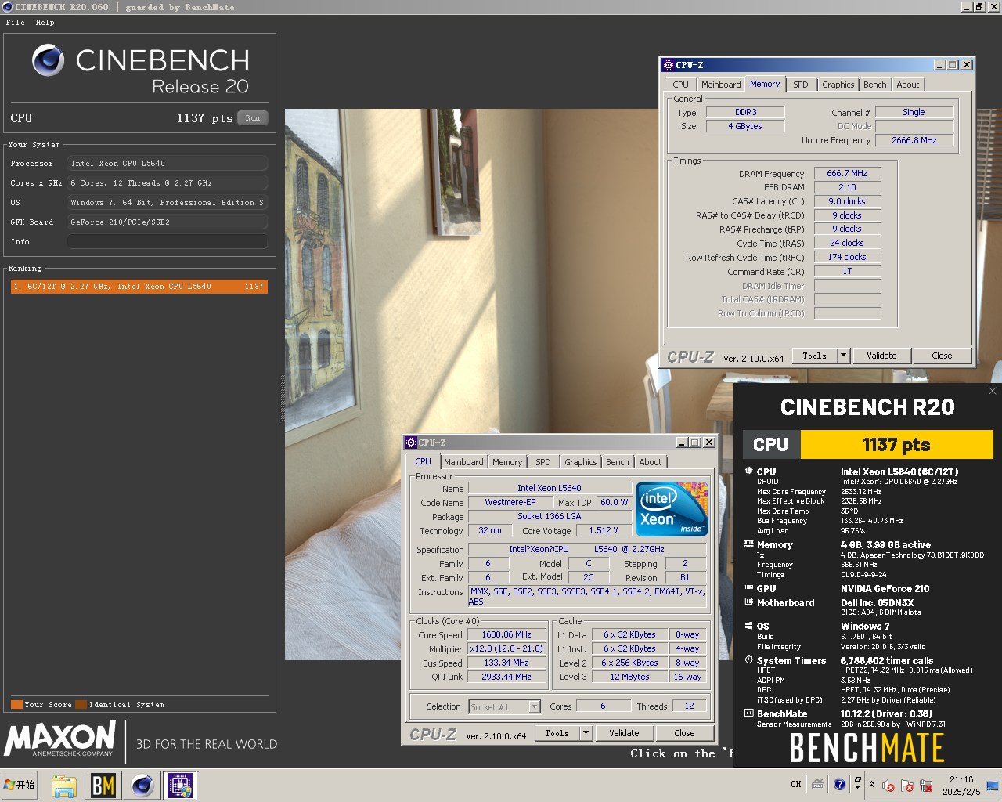
Task: Click the MAXON logo
Action: [x=60, y=739]
